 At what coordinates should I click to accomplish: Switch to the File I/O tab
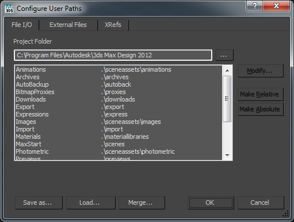coord(22,25)
